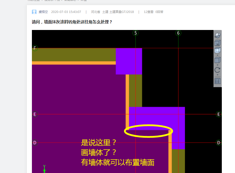Click the 河北省 region label
The image size is (235, 173).
(95, 12)
